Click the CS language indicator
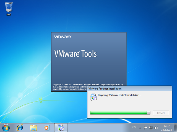Viewport: 177px width, 132px height. (134, 127)
